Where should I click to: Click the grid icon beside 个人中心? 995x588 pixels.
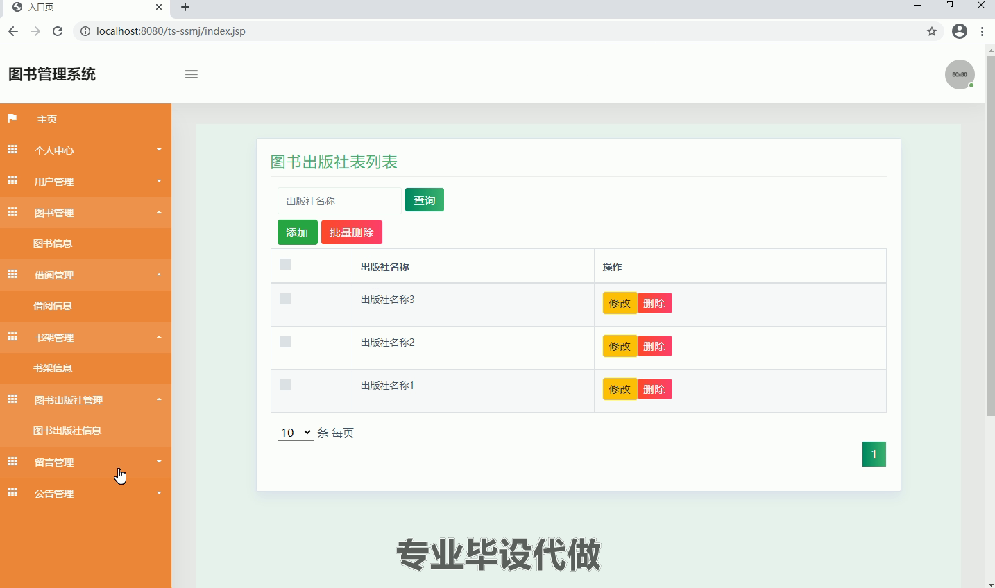coord(12,150)
